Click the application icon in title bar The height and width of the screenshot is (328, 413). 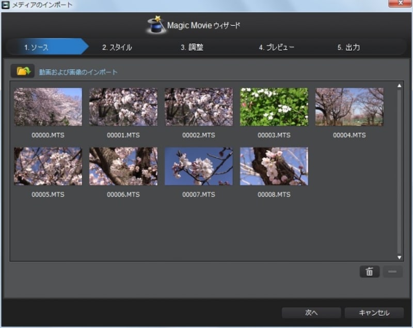click(x=6, y=5)
